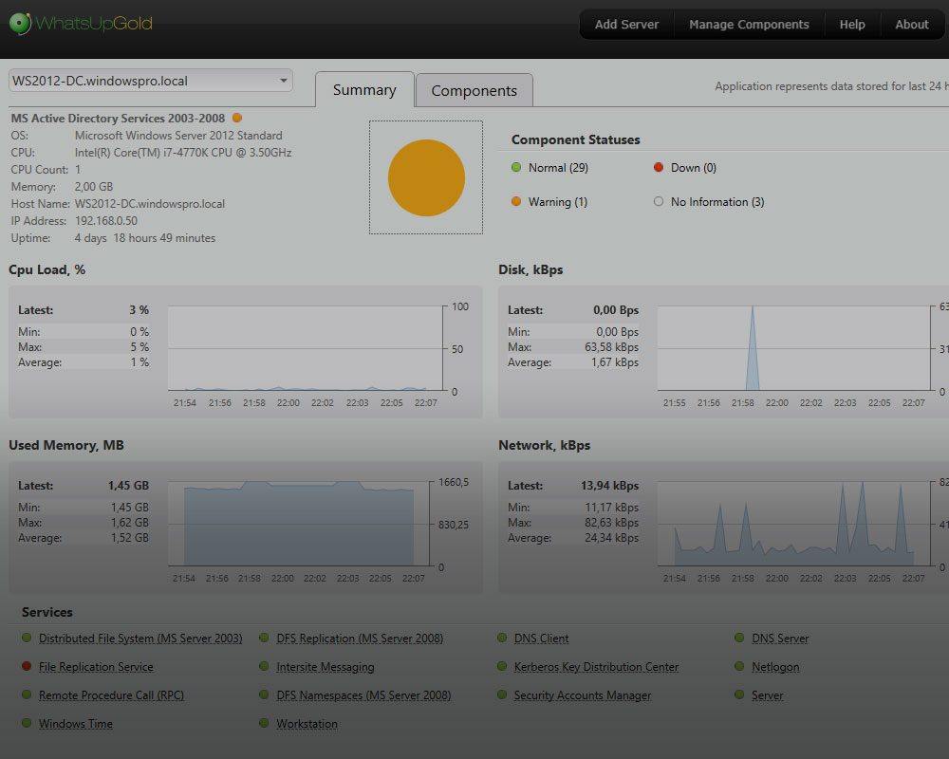Click the green Normal (29) status icon
The image size is (949, 759).
click(516, 168)
